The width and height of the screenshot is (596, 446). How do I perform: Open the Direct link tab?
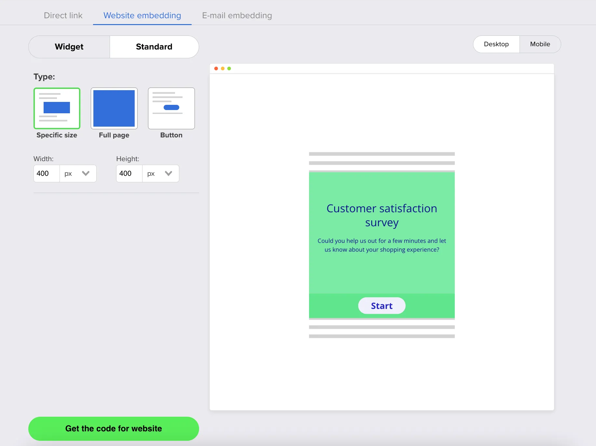click(x=63, y=15)
